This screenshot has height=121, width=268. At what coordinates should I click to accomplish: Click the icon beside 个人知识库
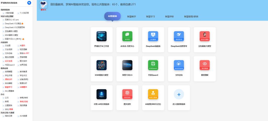coord(18,13)
